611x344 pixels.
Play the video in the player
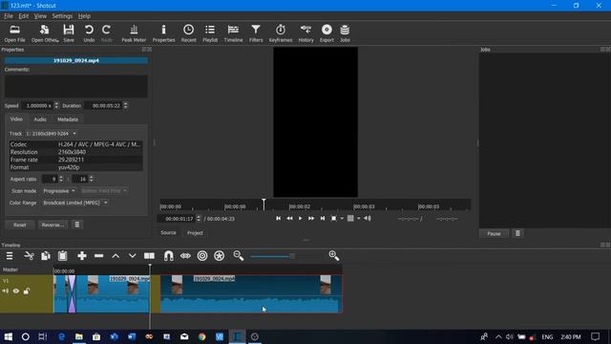[x=300, y=219]
